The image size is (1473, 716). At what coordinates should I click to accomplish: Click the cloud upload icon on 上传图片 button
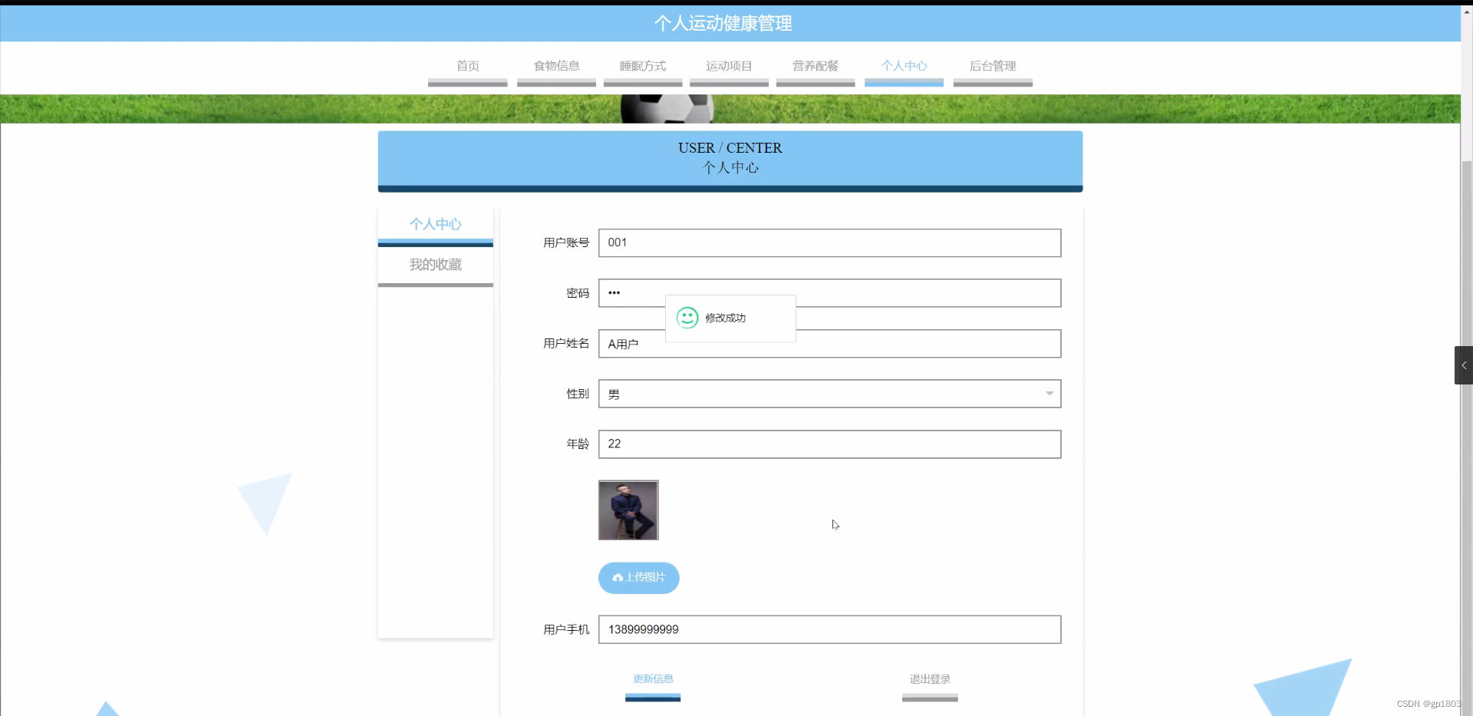(618, 578)
